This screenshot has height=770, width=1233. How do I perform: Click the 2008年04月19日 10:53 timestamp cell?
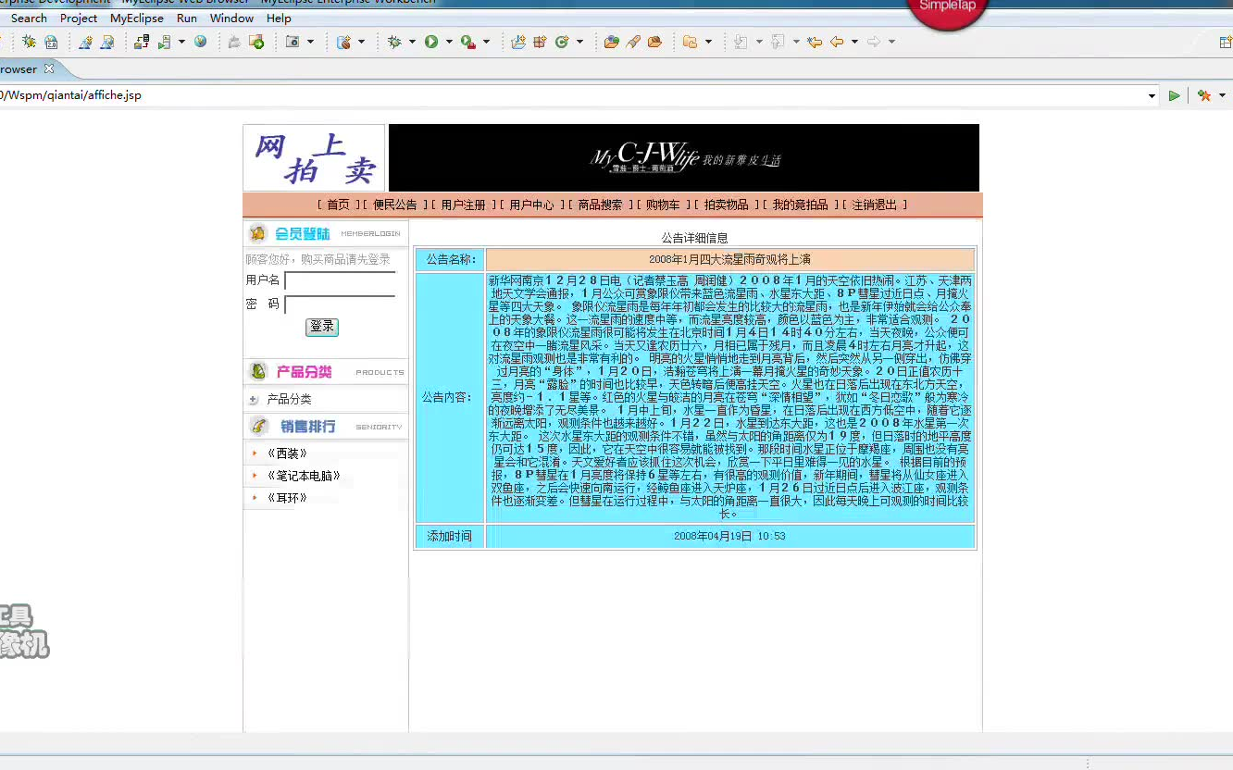[729, 537]
